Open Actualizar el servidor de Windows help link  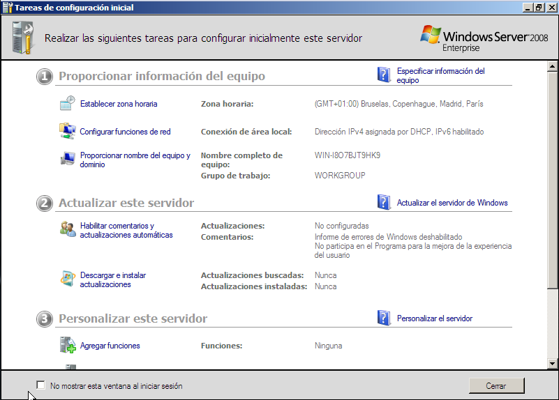pos(452,203)
